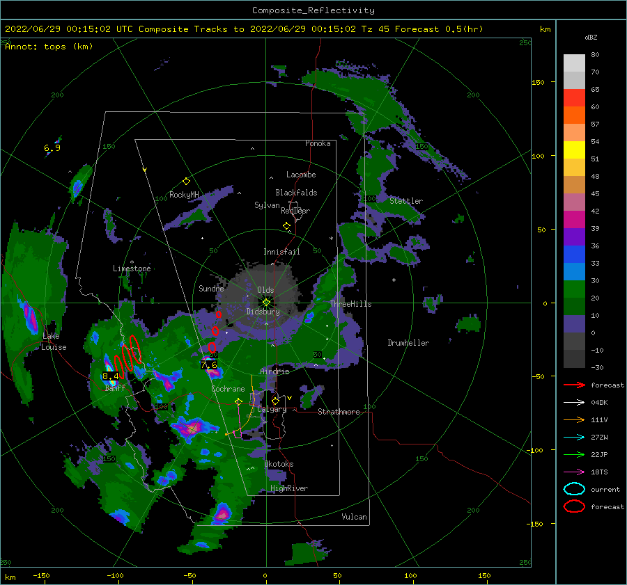Click the Sundre city label

[x=212, y=289]
